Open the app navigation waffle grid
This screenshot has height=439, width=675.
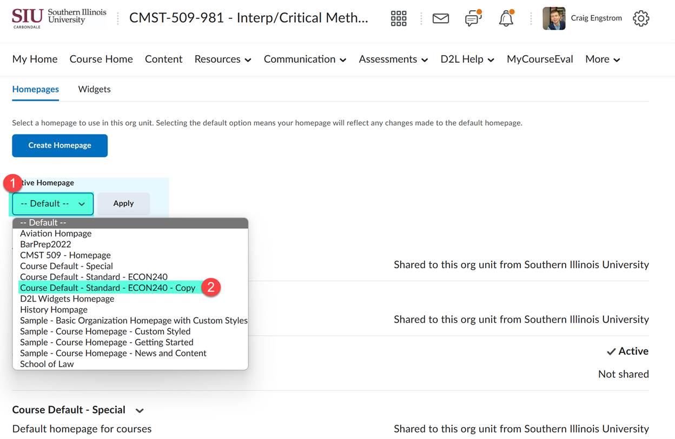pyautogui.click(x=399, y=18)
